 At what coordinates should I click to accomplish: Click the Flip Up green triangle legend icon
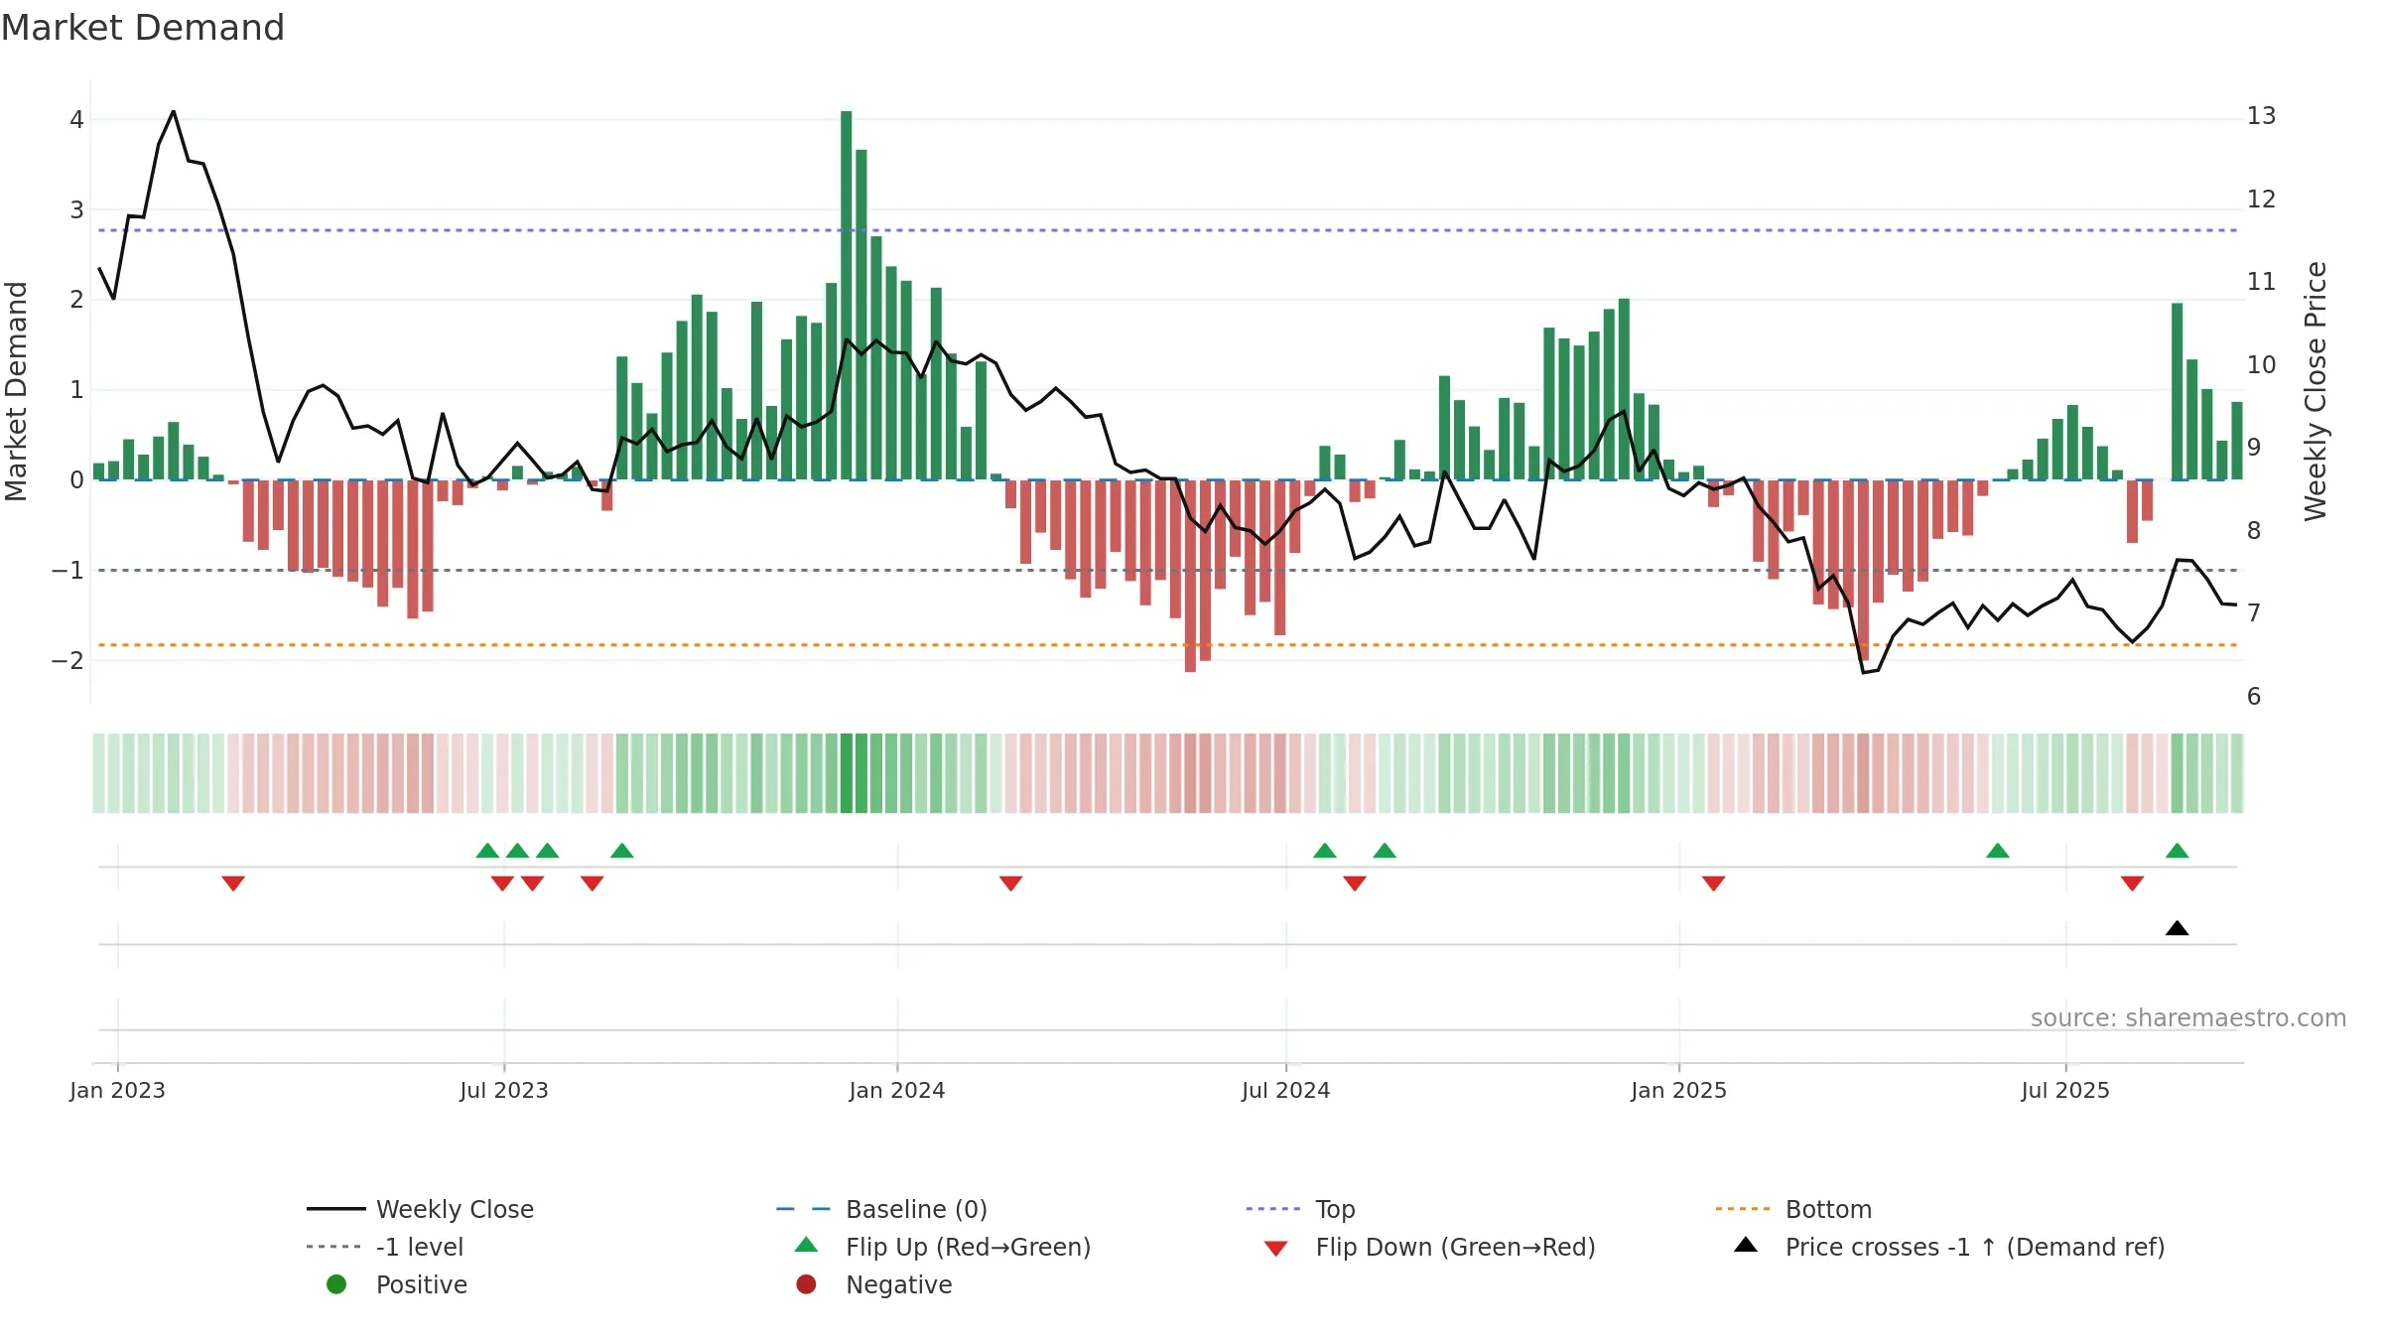point(807,1245)
